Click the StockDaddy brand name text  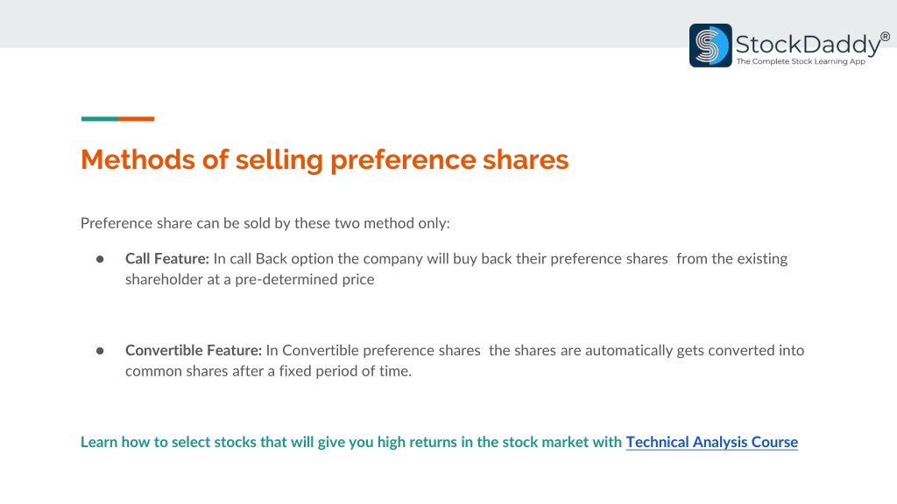807,44
